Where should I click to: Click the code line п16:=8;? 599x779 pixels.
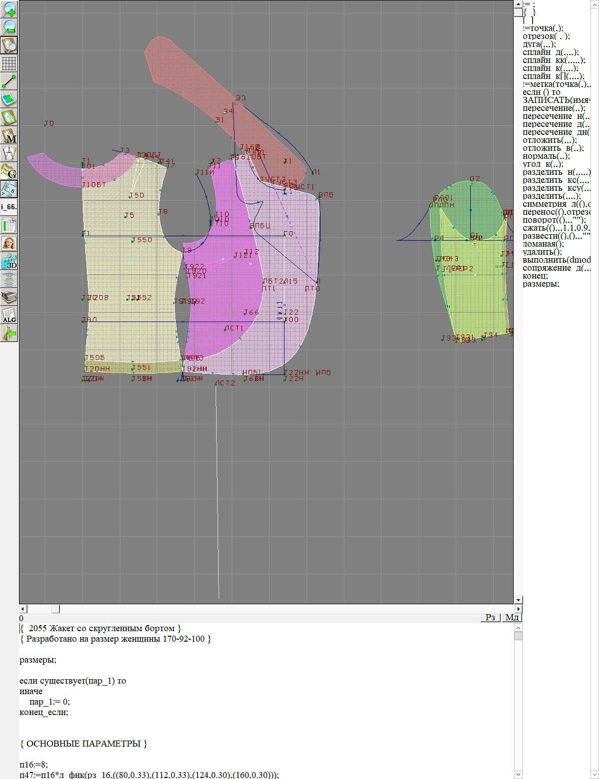(x=34, y=765)
